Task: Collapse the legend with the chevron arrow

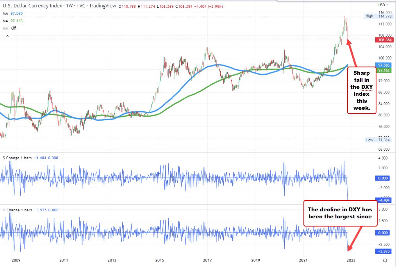Action: coord(7,36)
